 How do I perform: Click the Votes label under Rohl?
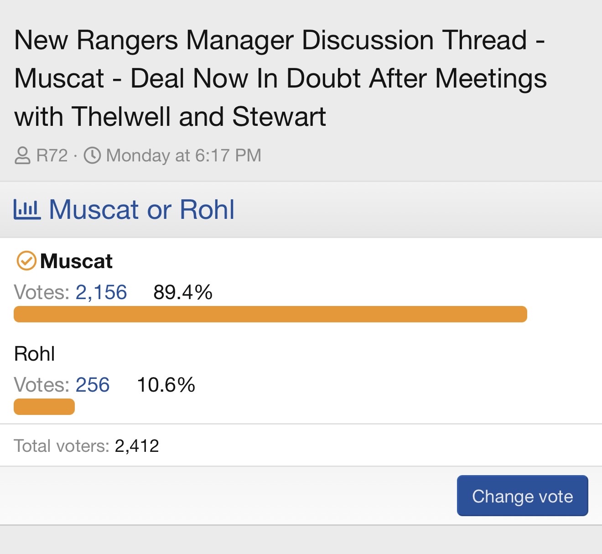[x=42, y=385]
